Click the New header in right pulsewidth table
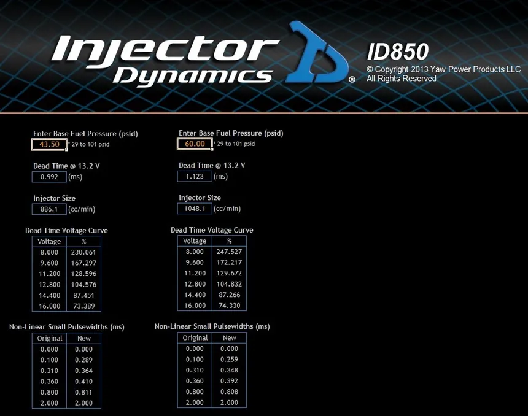 [x=230, y=337]
